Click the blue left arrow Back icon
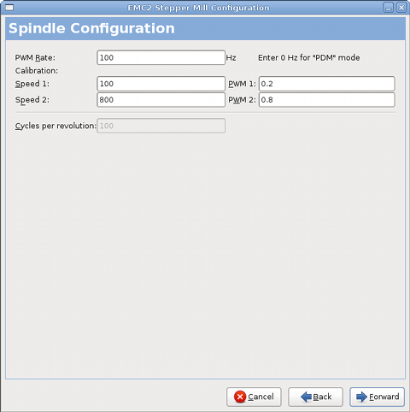Screen dimensions: 410x412 [x=307, y=397]
